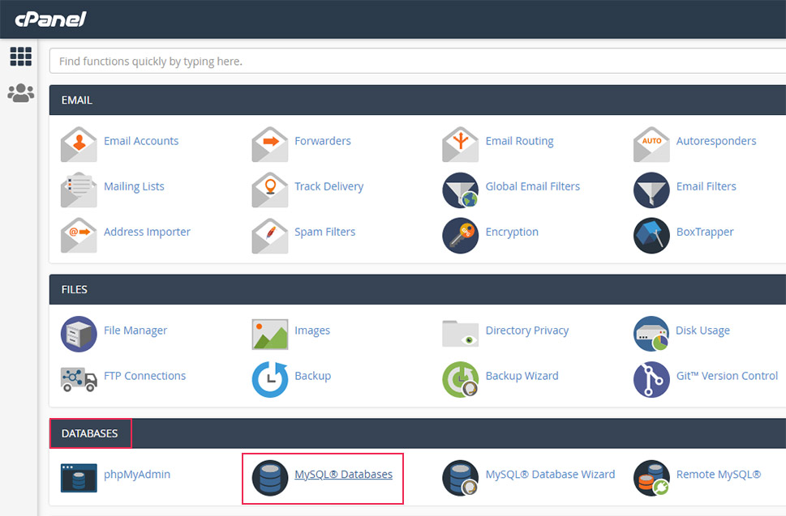Open the Images link
Viewport: 786px width, 516px height.
[312, 330]
